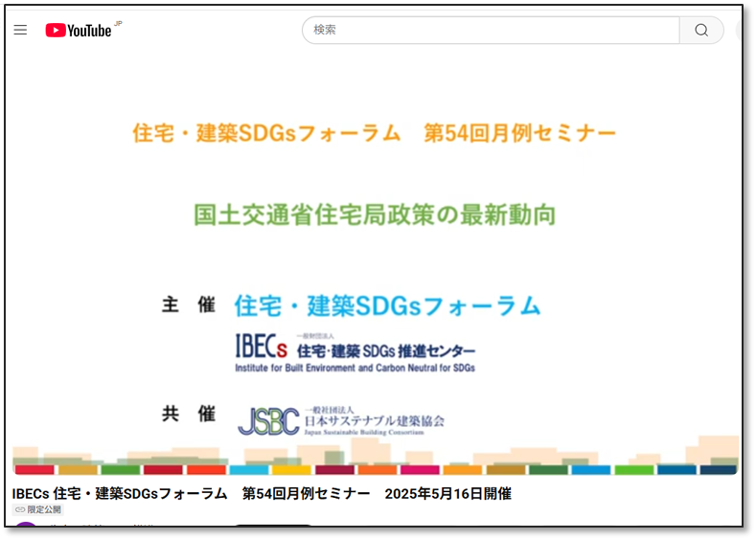Click the blue 住宅・建築SDGsフォーラム organizer text
Viewport: 756px width, 540px height.
coord(387,305)
